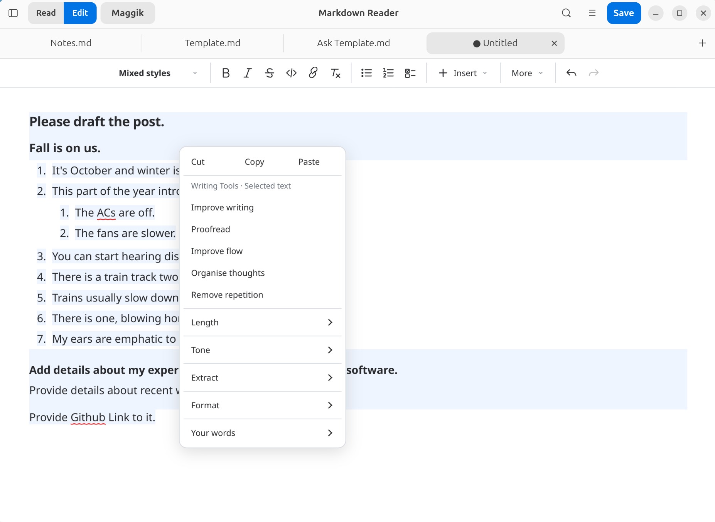This screenshot has width=715, height=522.
Task: Apply inline code formatting
Action: point(291,73)
